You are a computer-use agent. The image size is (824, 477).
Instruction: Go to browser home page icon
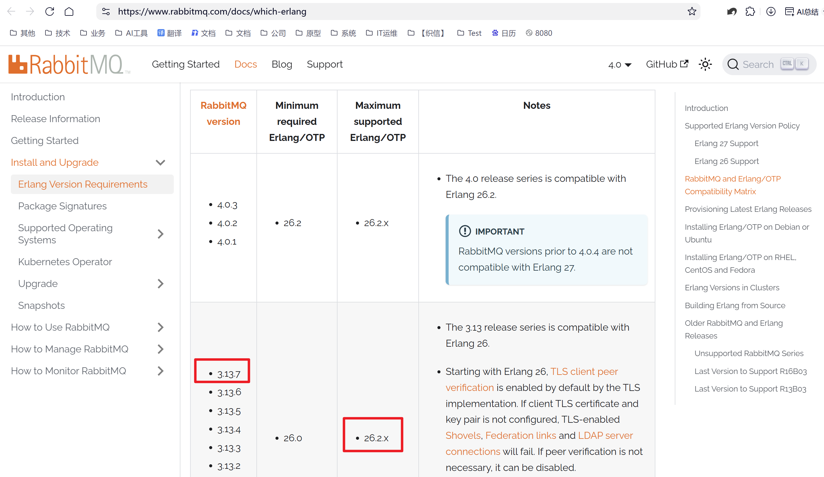[69, 12]
